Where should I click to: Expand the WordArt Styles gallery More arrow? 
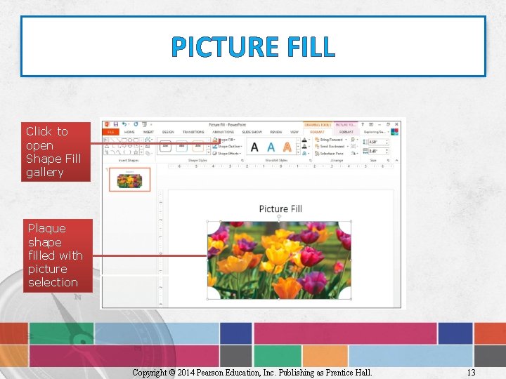(298, 152)
